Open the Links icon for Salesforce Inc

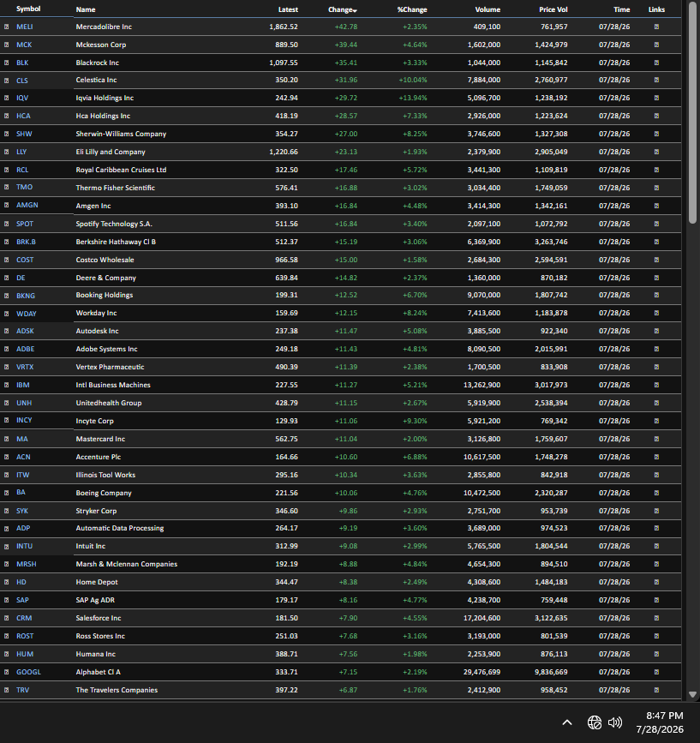[656, 619]
